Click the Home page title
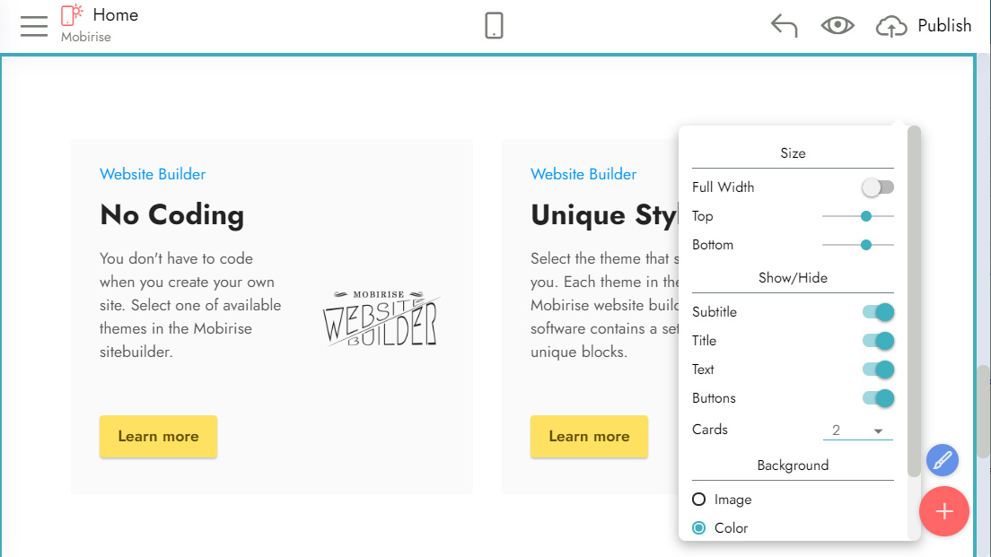This screenshot has height=557, width=991. click(116, 14)
